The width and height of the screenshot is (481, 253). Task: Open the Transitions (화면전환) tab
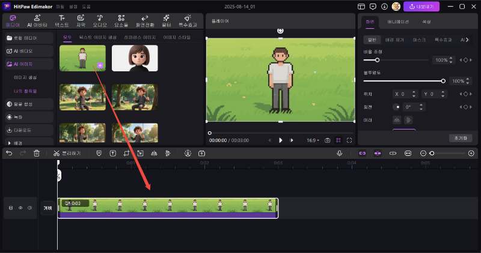point(145,21)
